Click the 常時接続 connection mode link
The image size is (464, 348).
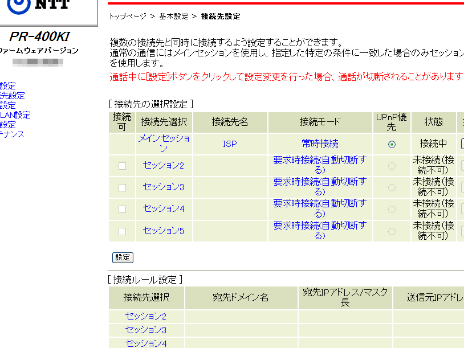point(320,144)
